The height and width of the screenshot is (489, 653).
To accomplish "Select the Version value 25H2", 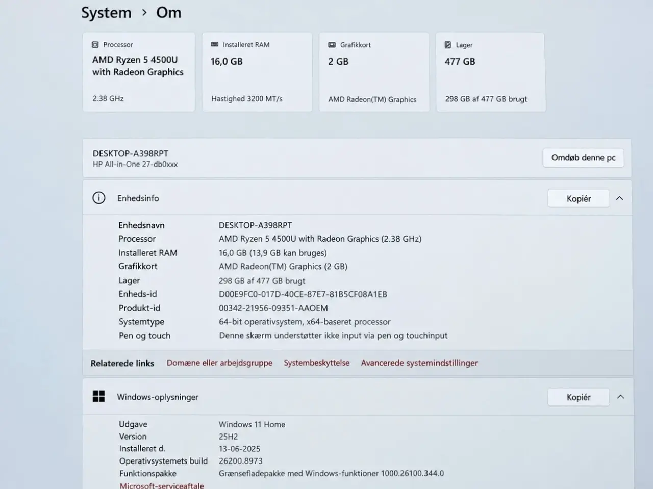I will [x=229, y=437].
